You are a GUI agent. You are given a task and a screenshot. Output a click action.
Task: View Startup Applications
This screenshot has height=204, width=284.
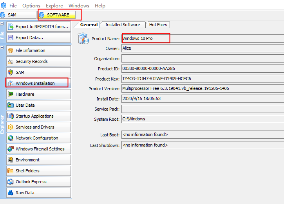38,116
